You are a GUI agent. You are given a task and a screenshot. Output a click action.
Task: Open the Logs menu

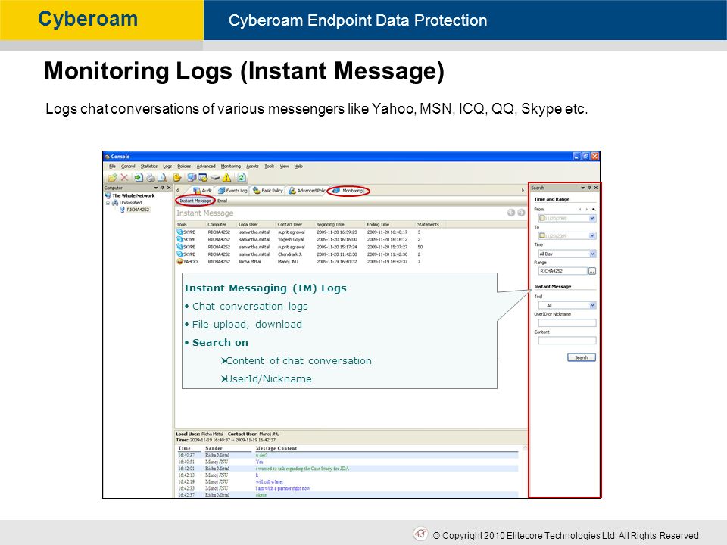167,167
